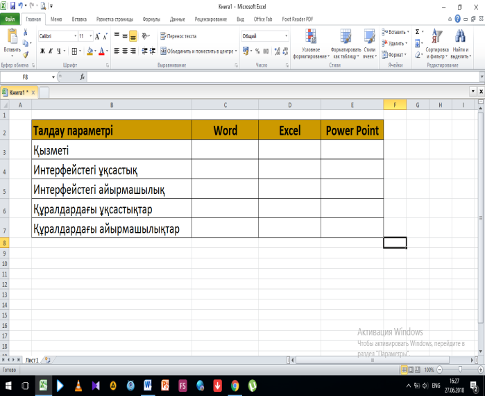This screenshot has width=485, height=396.
Task: Increase font size with the large A icon
Action: point(97,37)
